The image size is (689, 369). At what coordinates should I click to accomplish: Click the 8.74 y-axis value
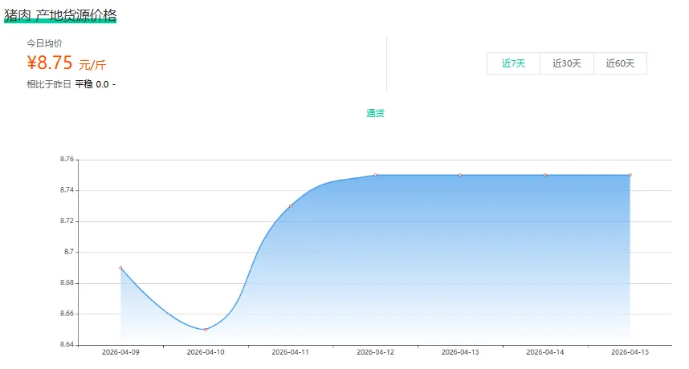(x=67, y=190)
